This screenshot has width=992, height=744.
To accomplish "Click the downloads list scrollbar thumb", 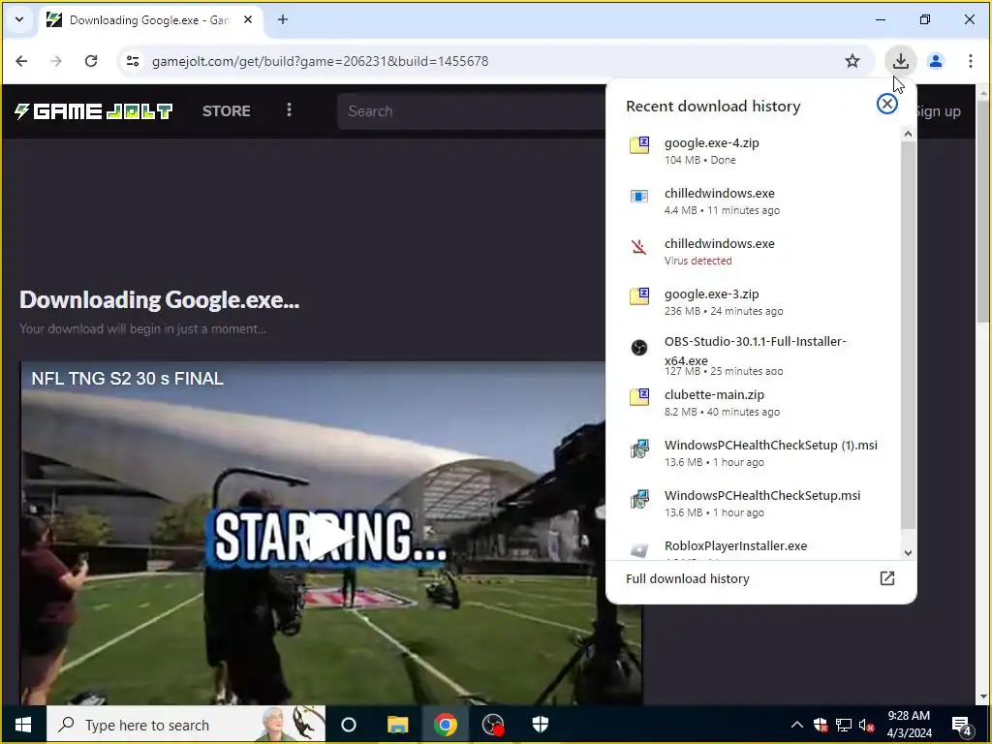I will click(908, 335).
